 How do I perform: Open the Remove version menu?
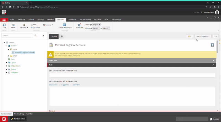click(x=48, y=25)
